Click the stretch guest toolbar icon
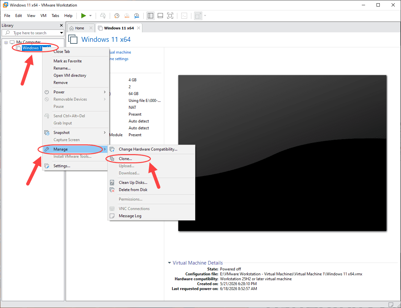The width and height of the screenshot is (401, 308). tap(198, 16)
